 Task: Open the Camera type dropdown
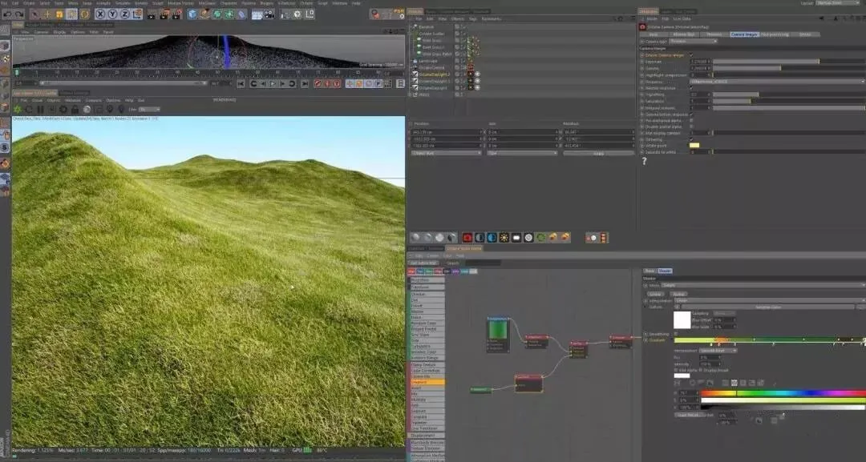[x=693, y=41]
